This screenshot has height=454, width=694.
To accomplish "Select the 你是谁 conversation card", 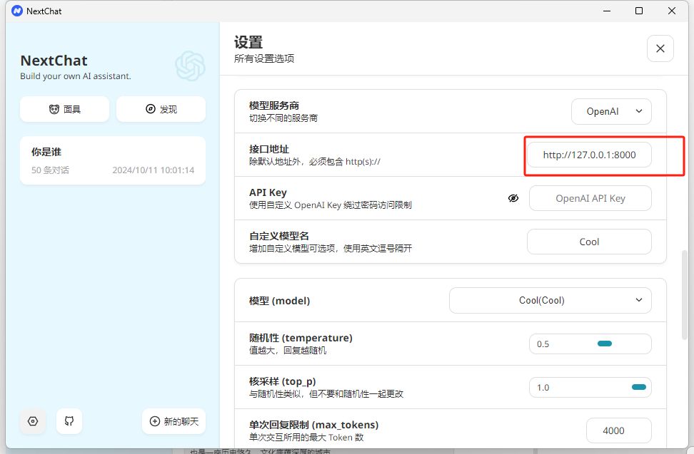I will tap(113, 160).
